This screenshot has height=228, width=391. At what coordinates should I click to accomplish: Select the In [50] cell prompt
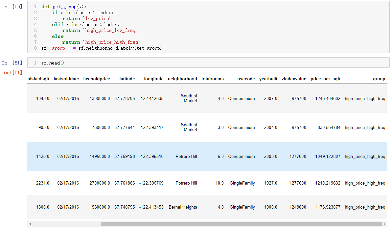pyautogui.click(x=13, y=7)
